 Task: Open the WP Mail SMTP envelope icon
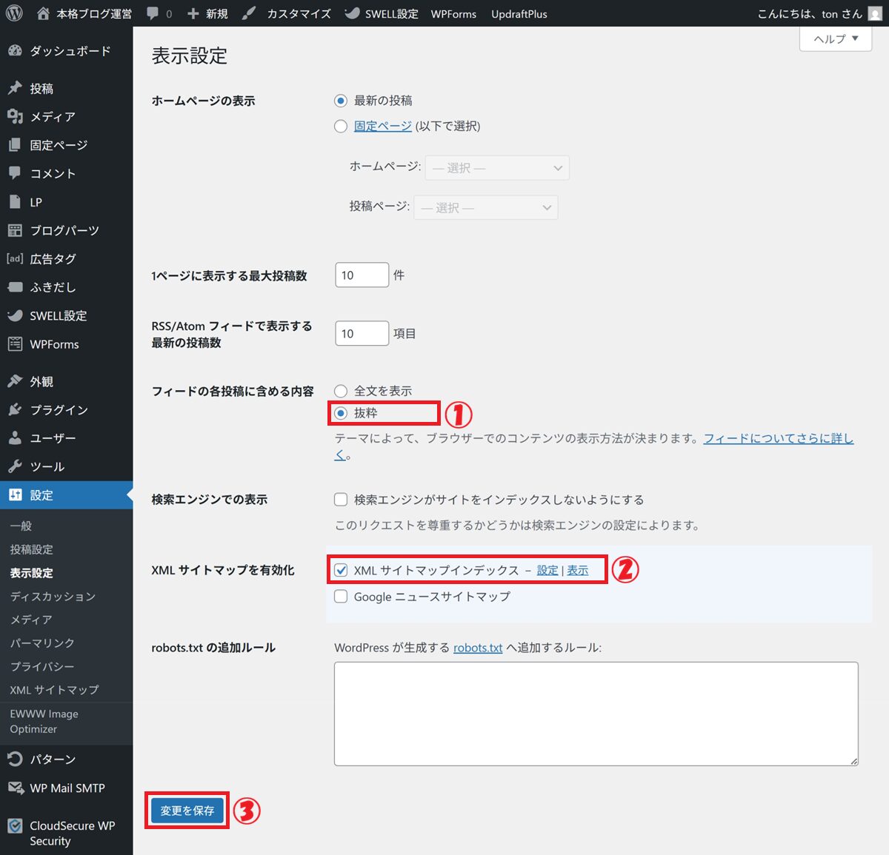click(x=15, y=788)
